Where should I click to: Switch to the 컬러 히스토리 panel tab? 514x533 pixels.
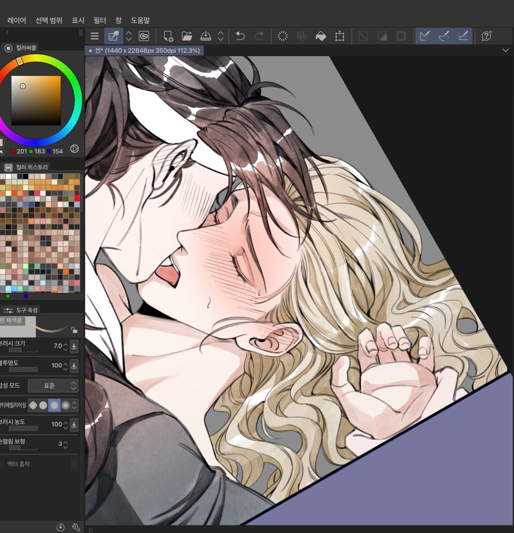point(31,167)
